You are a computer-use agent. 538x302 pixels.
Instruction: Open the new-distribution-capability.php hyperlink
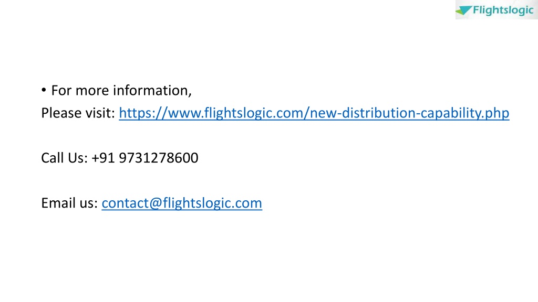[314, 113]
